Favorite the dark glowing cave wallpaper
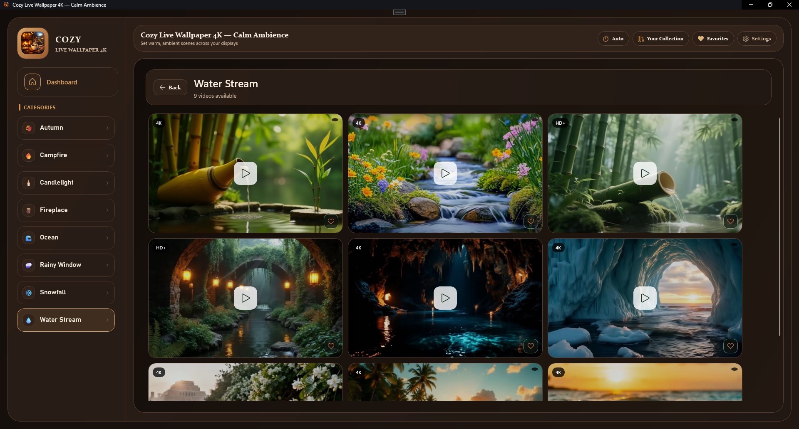Screen dimensions: 799x429 531,346
